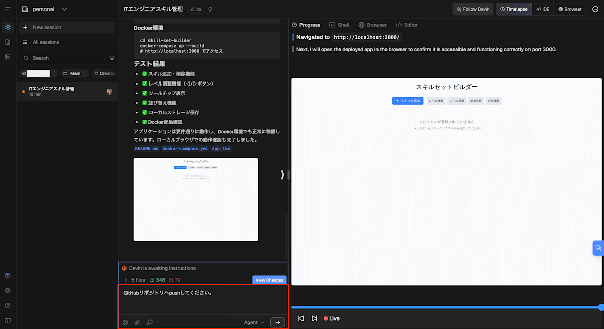Click the レベル昇順 sort button

457,101
